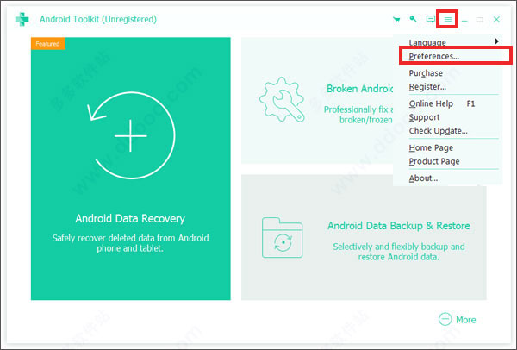This screenshot has width=517, height=350.
Task: Click the Android Toolkit (Unregistered) title
Action: 98,19
